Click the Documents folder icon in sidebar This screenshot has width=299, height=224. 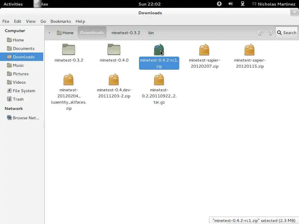(x=9, y=48)
